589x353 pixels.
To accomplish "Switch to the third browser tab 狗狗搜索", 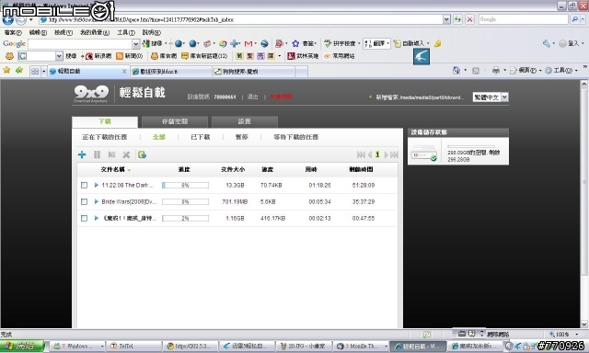I will (x=253, y=72).
